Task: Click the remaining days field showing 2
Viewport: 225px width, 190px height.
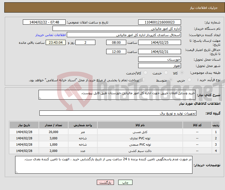Action: [85, 42]
